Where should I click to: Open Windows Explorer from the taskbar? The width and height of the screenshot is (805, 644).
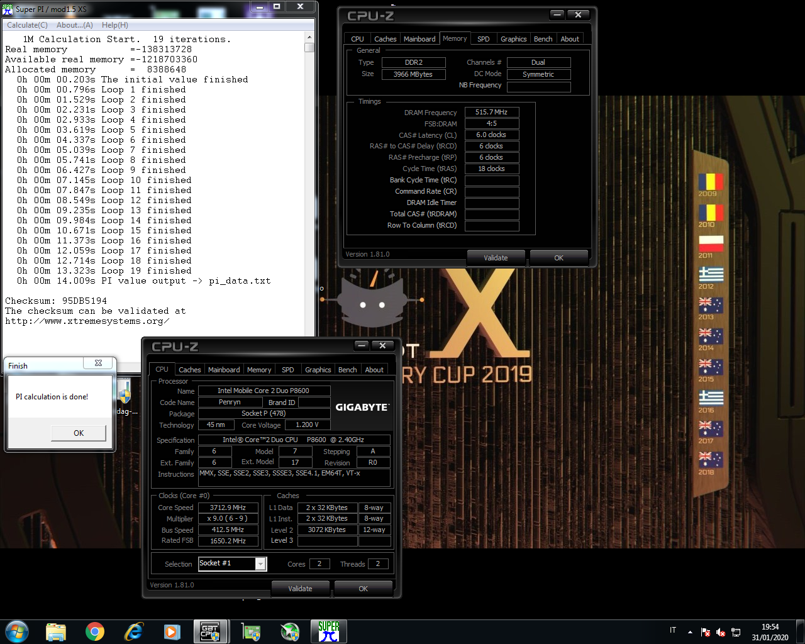[x=56, y=631]
